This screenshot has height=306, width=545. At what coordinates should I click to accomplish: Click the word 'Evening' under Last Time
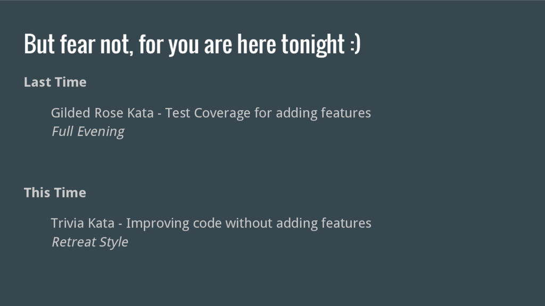tap(101, 132)
